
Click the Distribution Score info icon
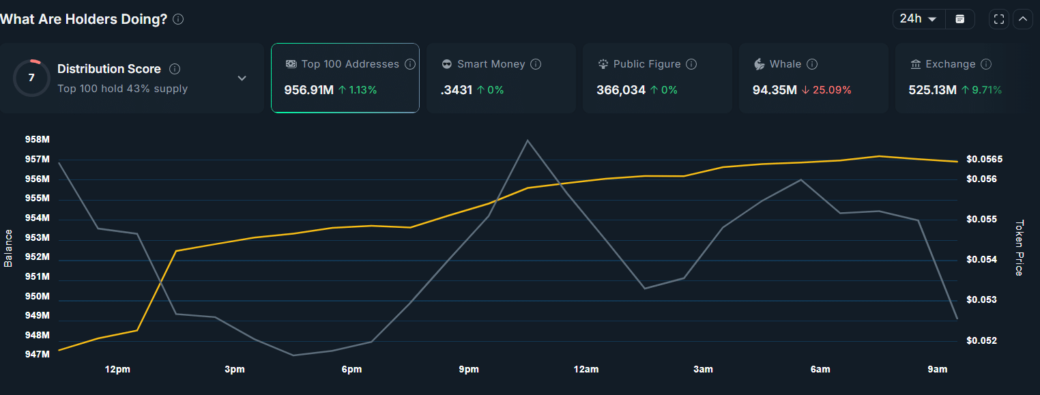click(175, 69)
